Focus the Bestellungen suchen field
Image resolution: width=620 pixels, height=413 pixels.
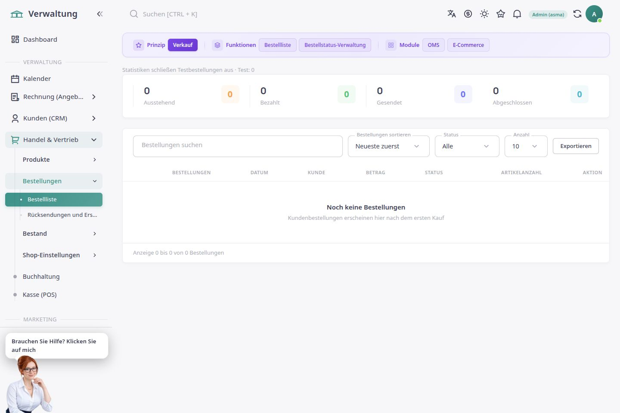238,146
